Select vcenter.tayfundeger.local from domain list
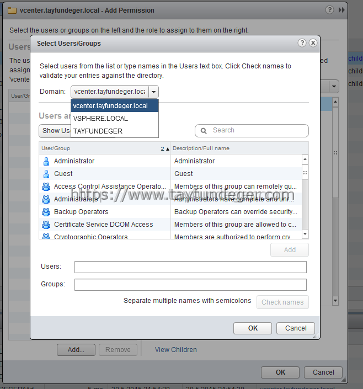This screenshot has height=389, width=363. (x=115, y=106)
